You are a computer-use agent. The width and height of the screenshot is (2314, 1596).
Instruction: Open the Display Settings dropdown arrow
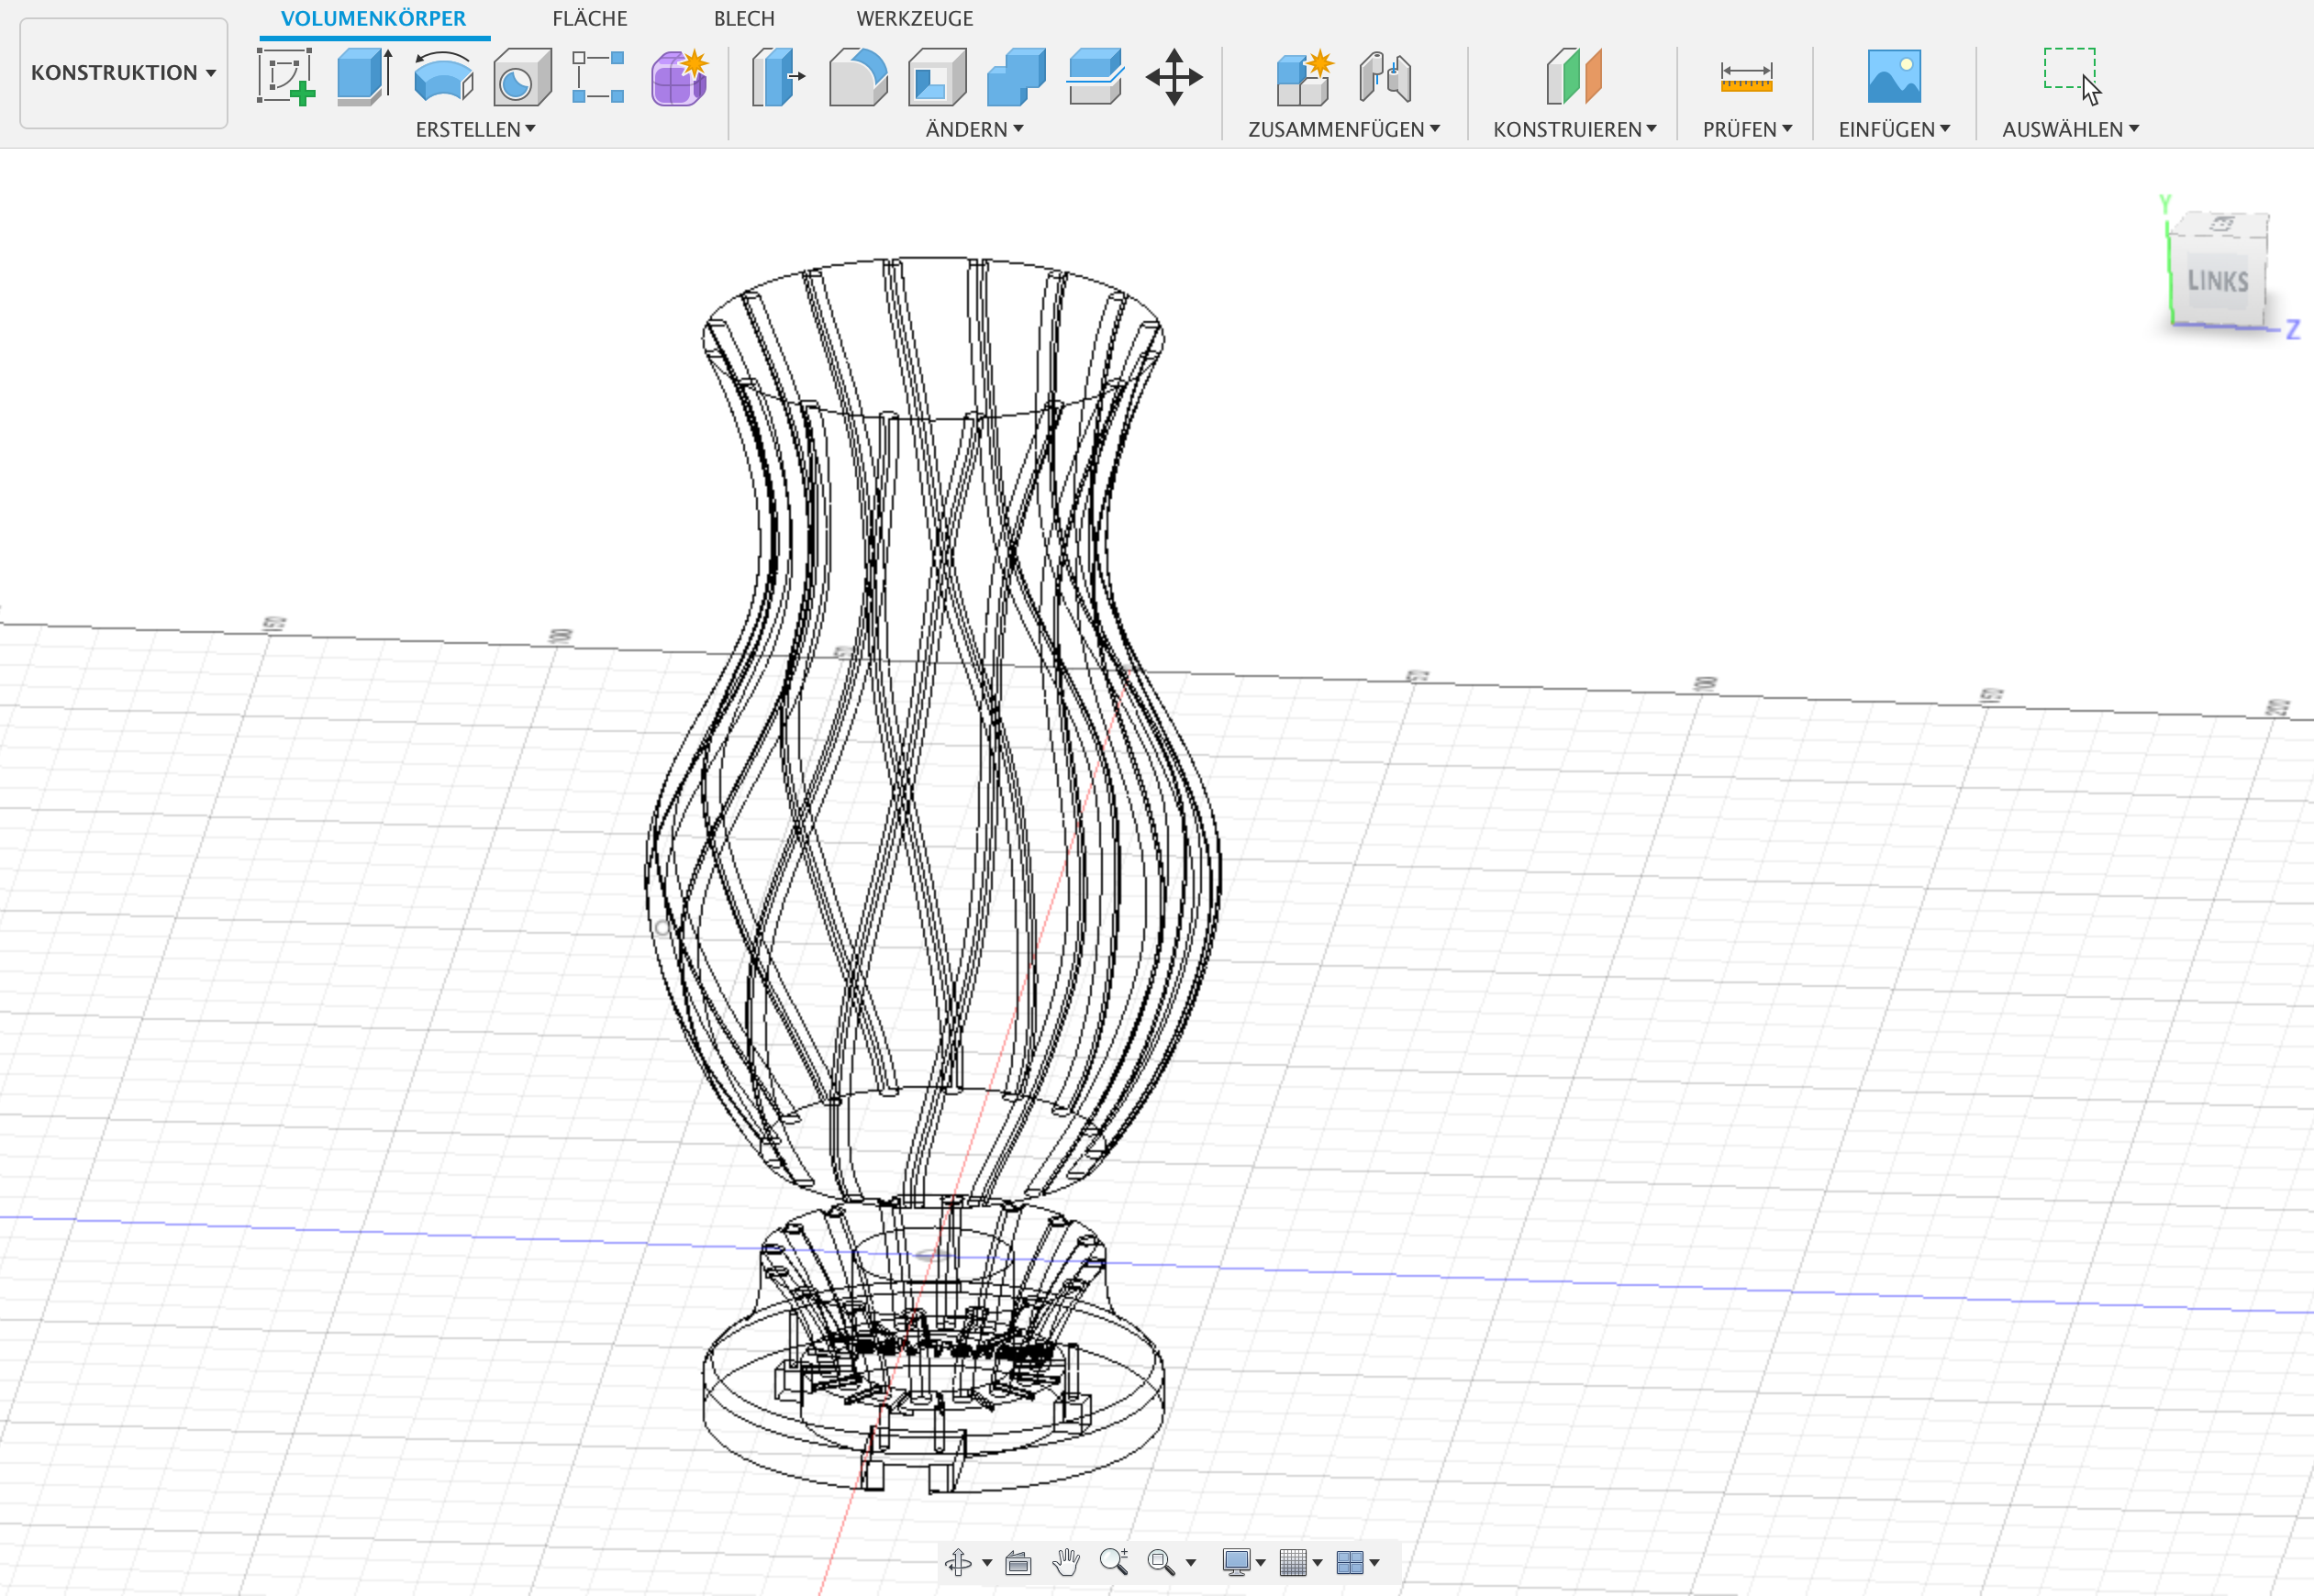point(1261,1563)
